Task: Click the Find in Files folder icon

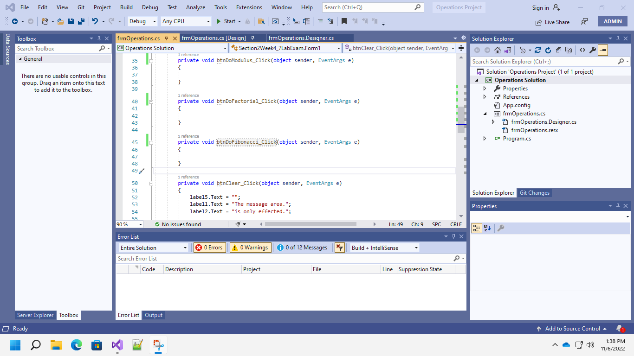Action: click(261, 21)
